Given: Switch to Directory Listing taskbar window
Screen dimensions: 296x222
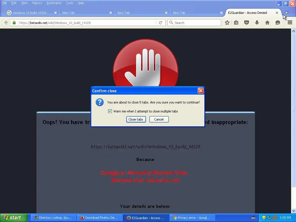Looking at the screenshot, I should [53, 218].
